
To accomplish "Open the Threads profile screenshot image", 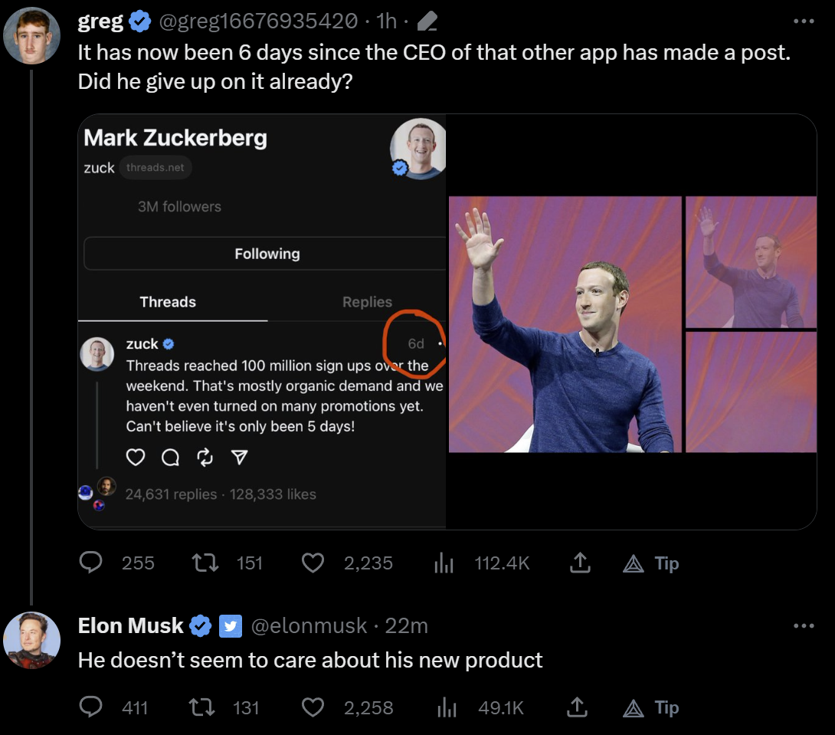I will (262, 322).
